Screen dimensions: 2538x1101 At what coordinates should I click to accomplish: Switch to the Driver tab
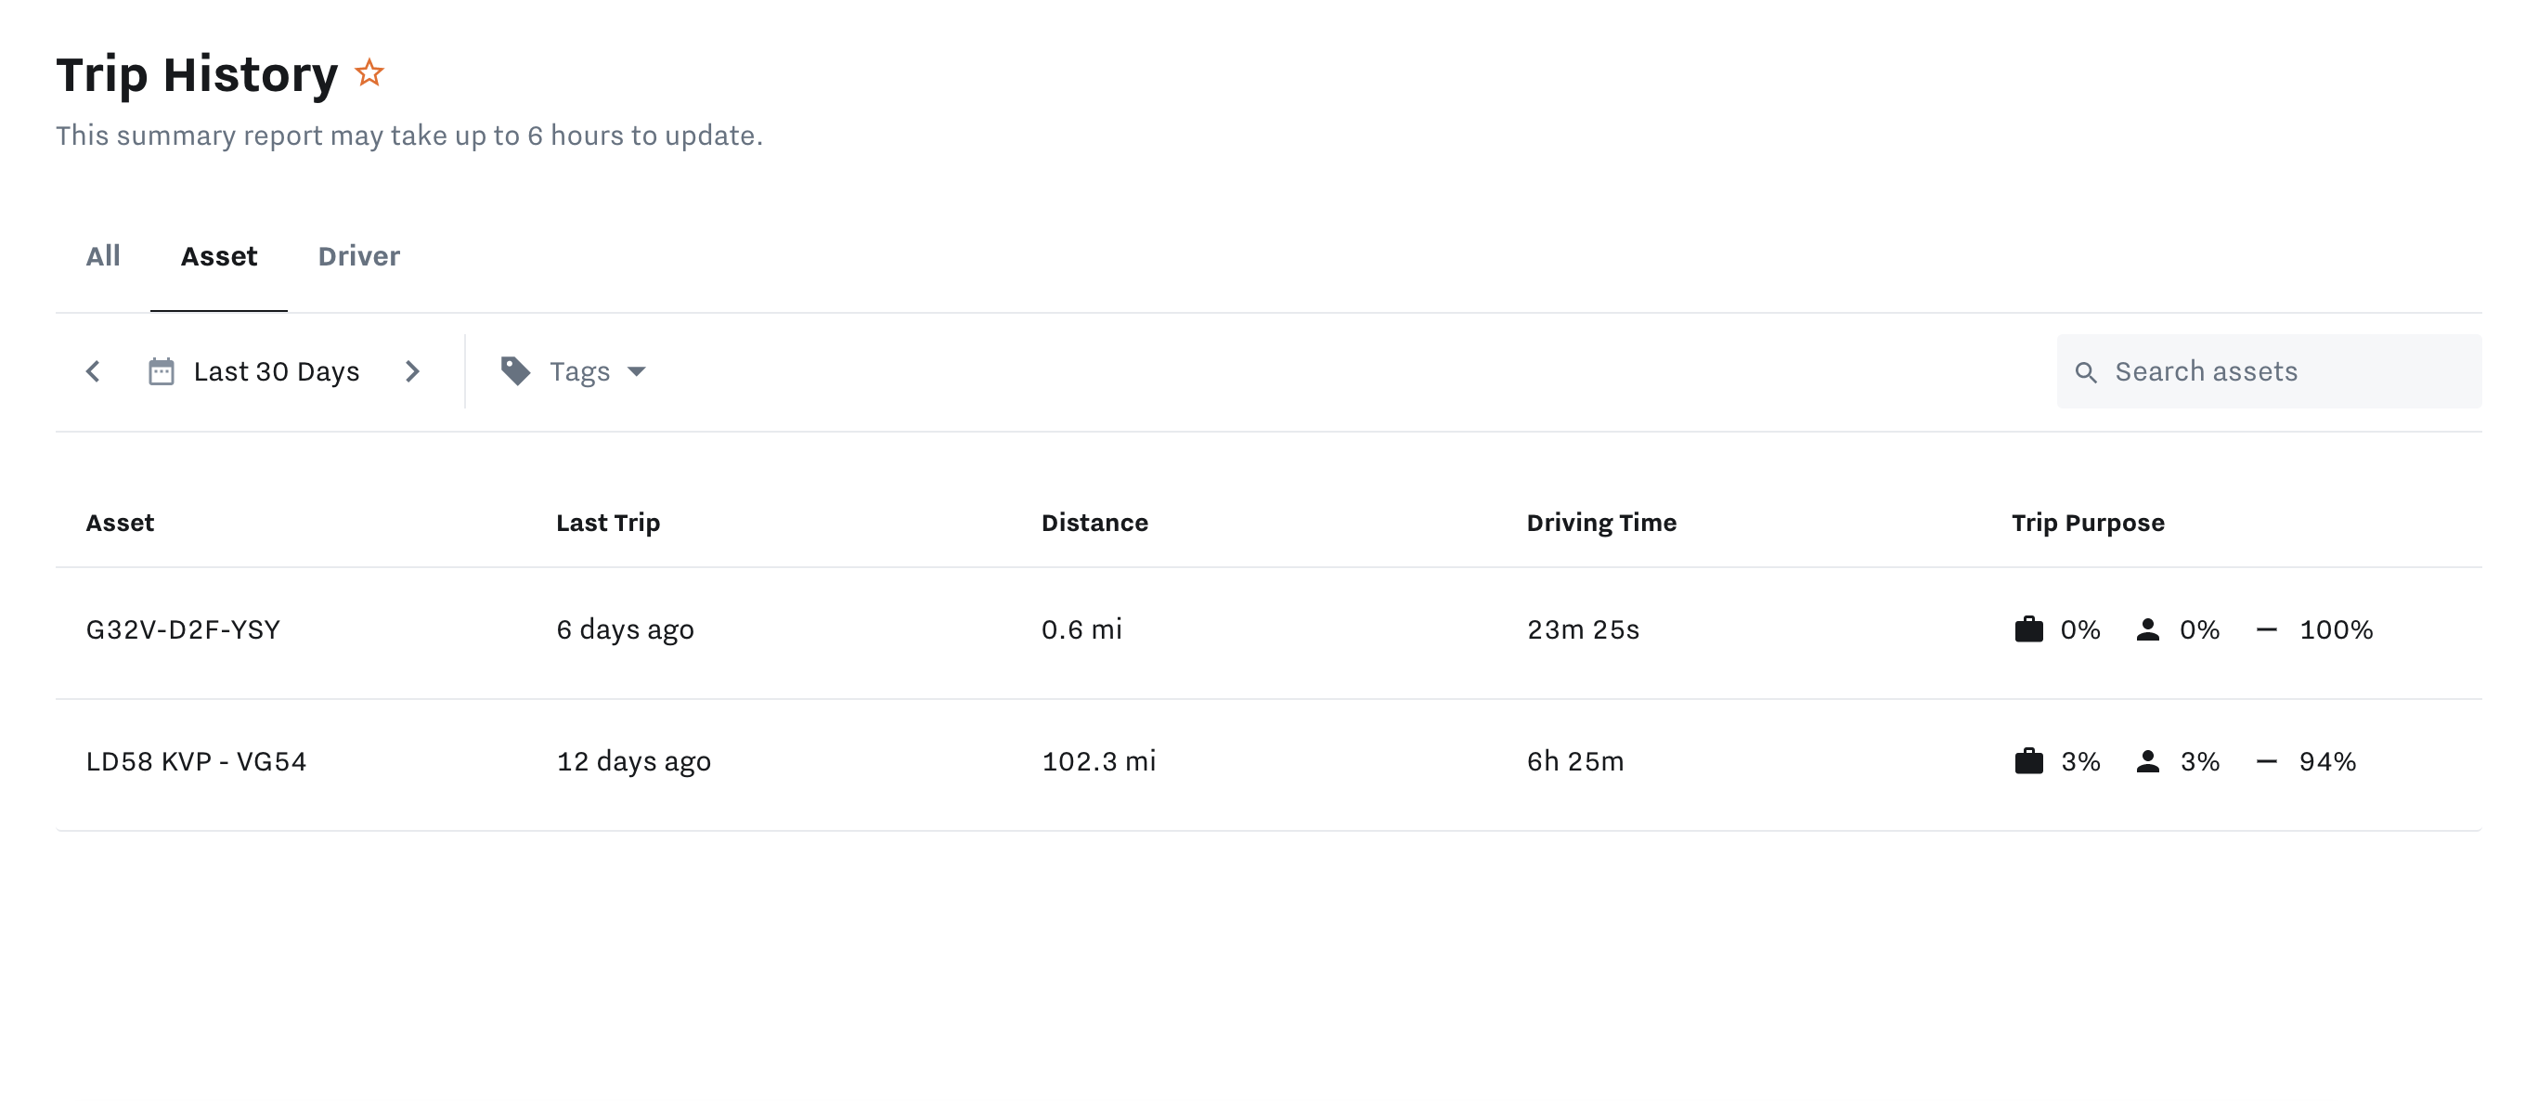[358, 256]
